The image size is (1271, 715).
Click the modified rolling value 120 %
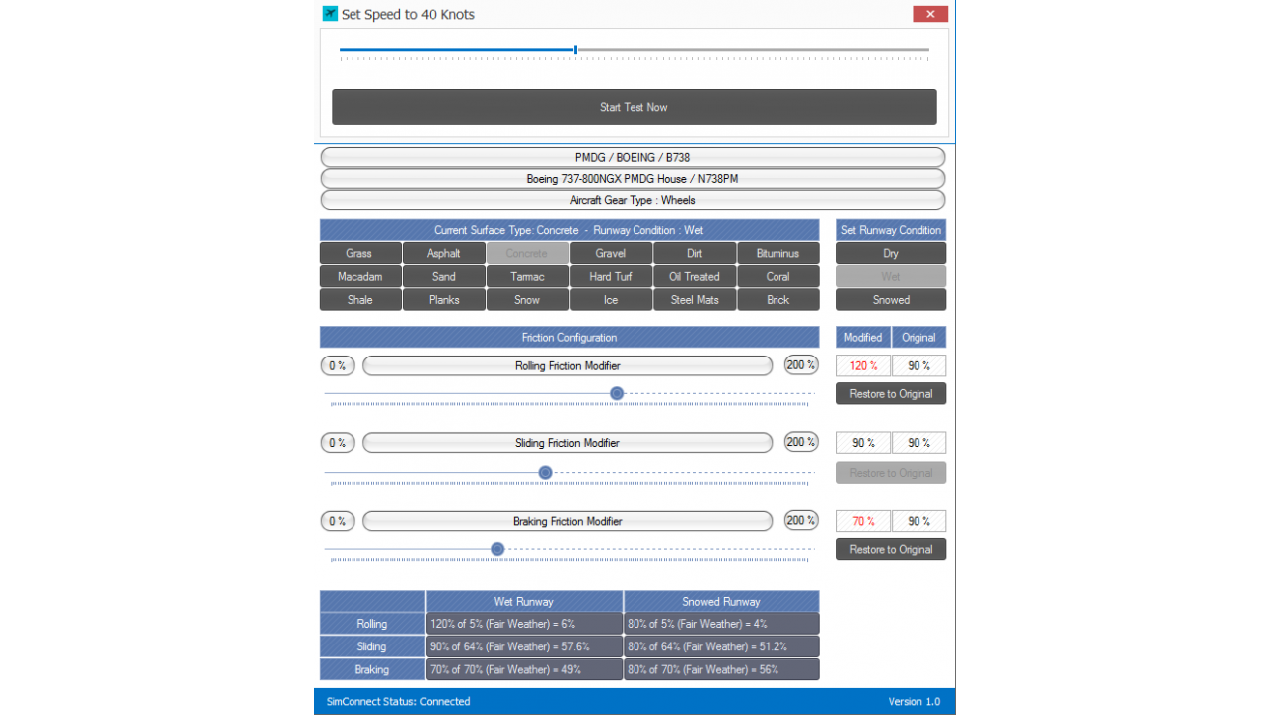click(863, 365)
